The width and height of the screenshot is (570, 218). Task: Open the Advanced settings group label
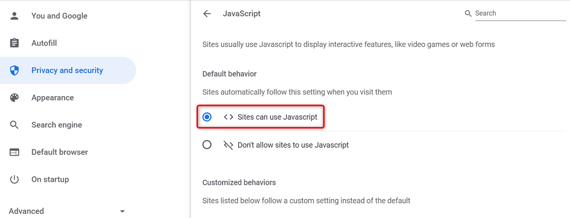27,211
